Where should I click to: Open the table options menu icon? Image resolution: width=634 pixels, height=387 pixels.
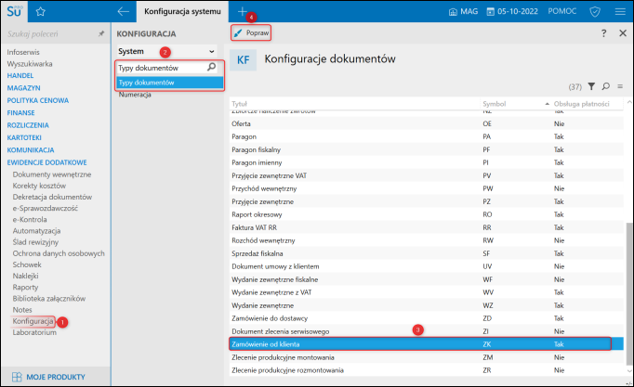pyautogui.click(x=620, y=86)
